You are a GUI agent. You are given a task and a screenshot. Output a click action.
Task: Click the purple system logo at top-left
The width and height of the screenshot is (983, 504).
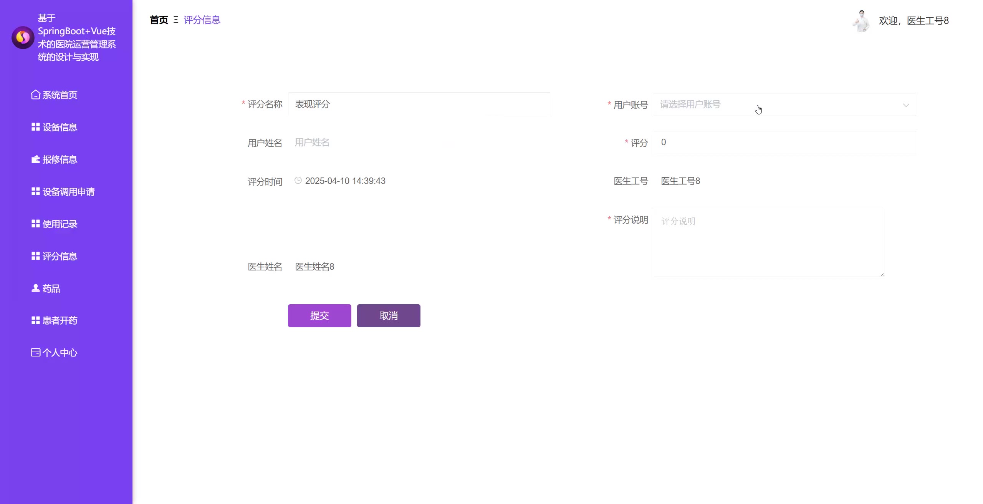tap(23, 38)
